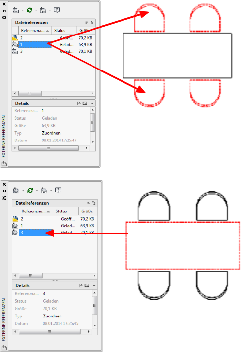The width and height of the screenshot is (246, 352).
Task: Switch to tree view in the top Dateireferenzen header
Action: tap(92, 23)
